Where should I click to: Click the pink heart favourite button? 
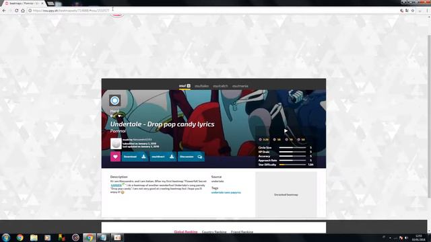coord(115,157)
